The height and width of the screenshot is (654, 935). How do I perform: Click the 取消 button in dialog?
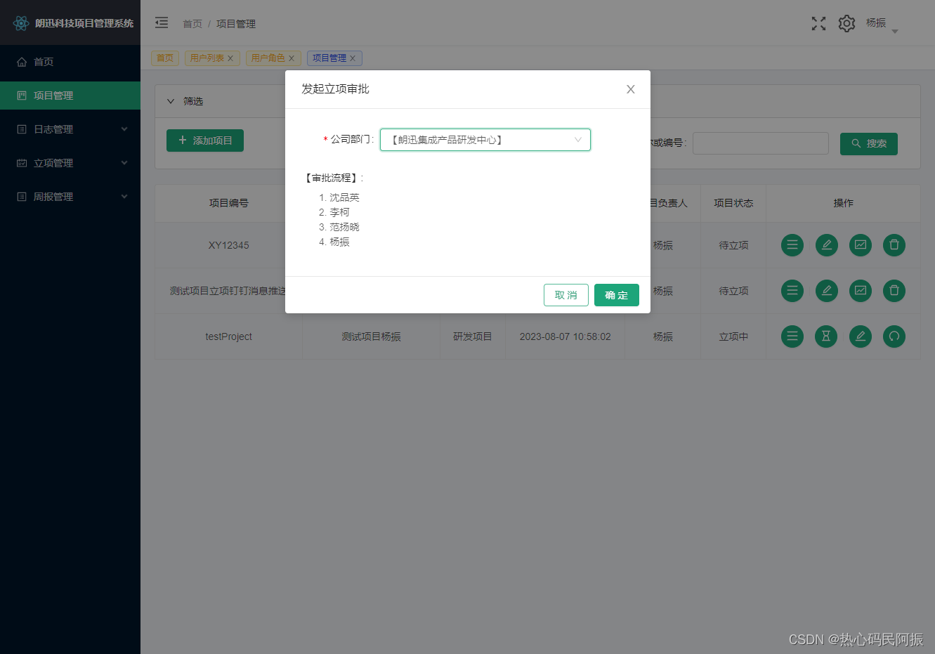(566, 295)
